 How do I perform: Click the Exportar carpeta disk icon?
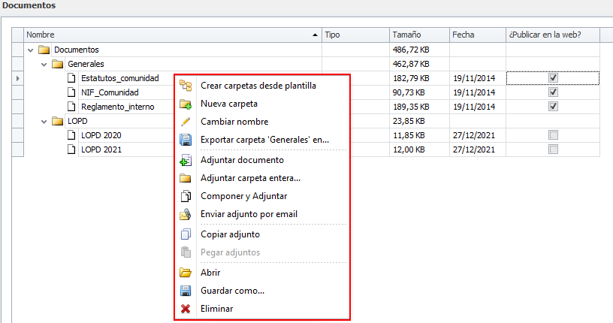[186, 140]
